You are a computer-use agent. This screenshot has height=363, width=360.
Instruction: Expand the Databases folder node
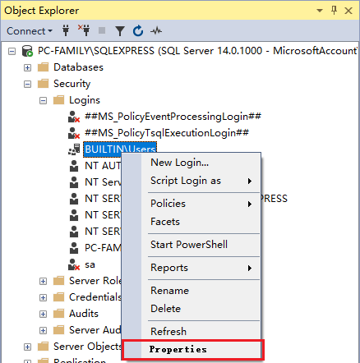click(27, 67)
